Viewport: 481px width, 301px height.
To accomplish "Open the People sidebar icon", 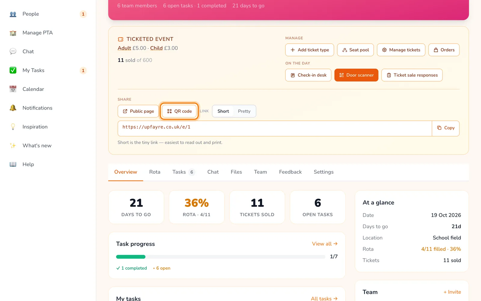I will [x=13, y=14].
